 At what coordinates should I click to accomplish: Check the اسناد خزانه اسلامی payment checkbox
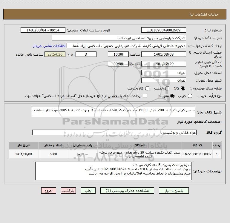pos(145,96)
